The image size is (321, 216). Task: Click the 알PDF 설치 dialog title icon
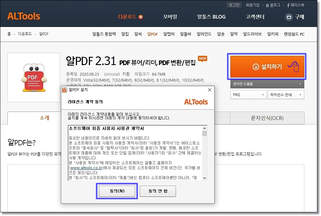coord(65,90)
